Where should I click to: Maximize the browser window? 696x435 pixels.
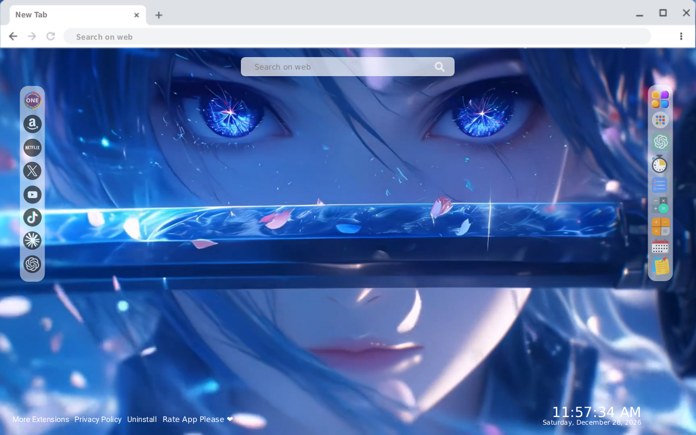663,13
